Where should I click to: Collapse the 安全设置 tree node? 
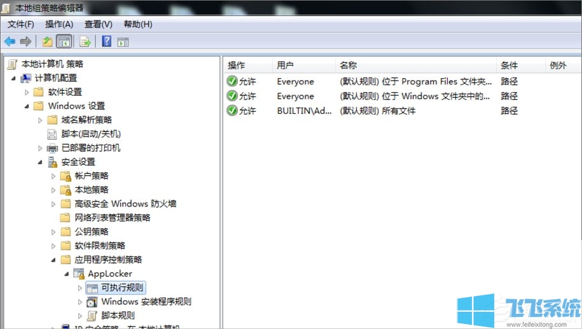[x=40, y=162]
